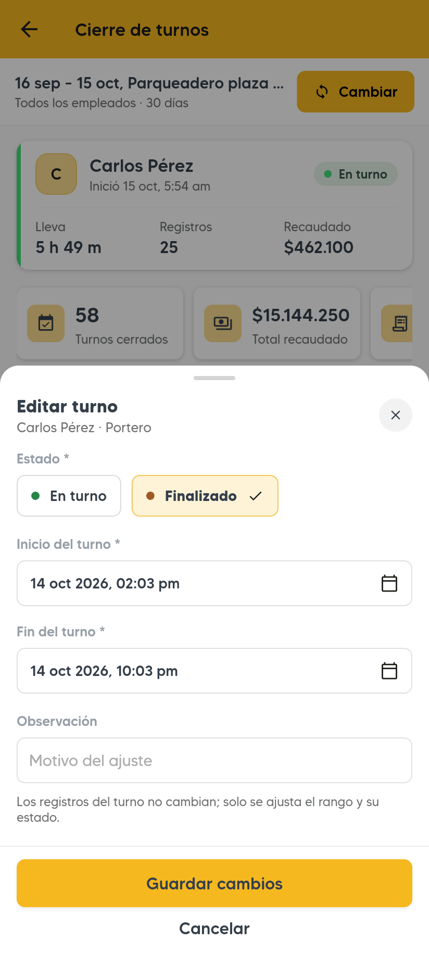This screenshot has height=953, width=429.
Task: Open calendar icon for Fin del turno
Action: [x=389, y=671]
